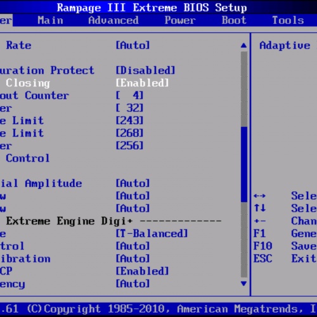Go to the Boot tab
Screen dimensions: 317x317
tap(234, 20)
